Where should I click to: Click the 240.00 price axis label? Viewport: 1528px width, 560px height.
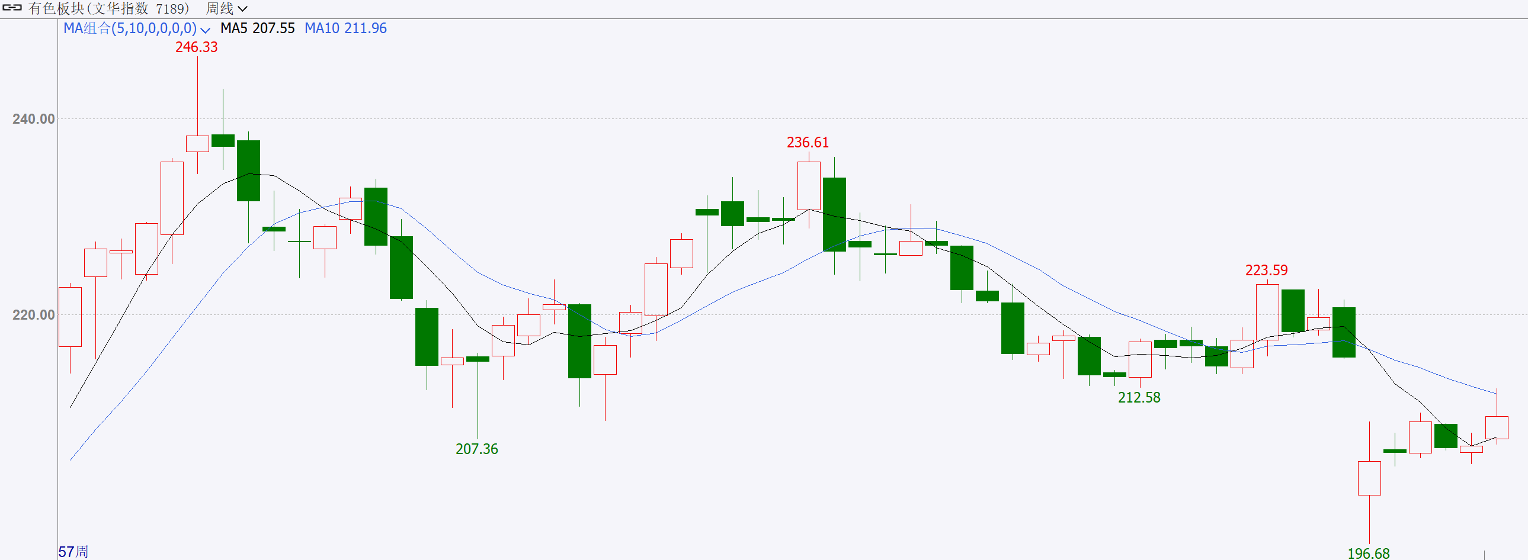[x=33, y=119]
